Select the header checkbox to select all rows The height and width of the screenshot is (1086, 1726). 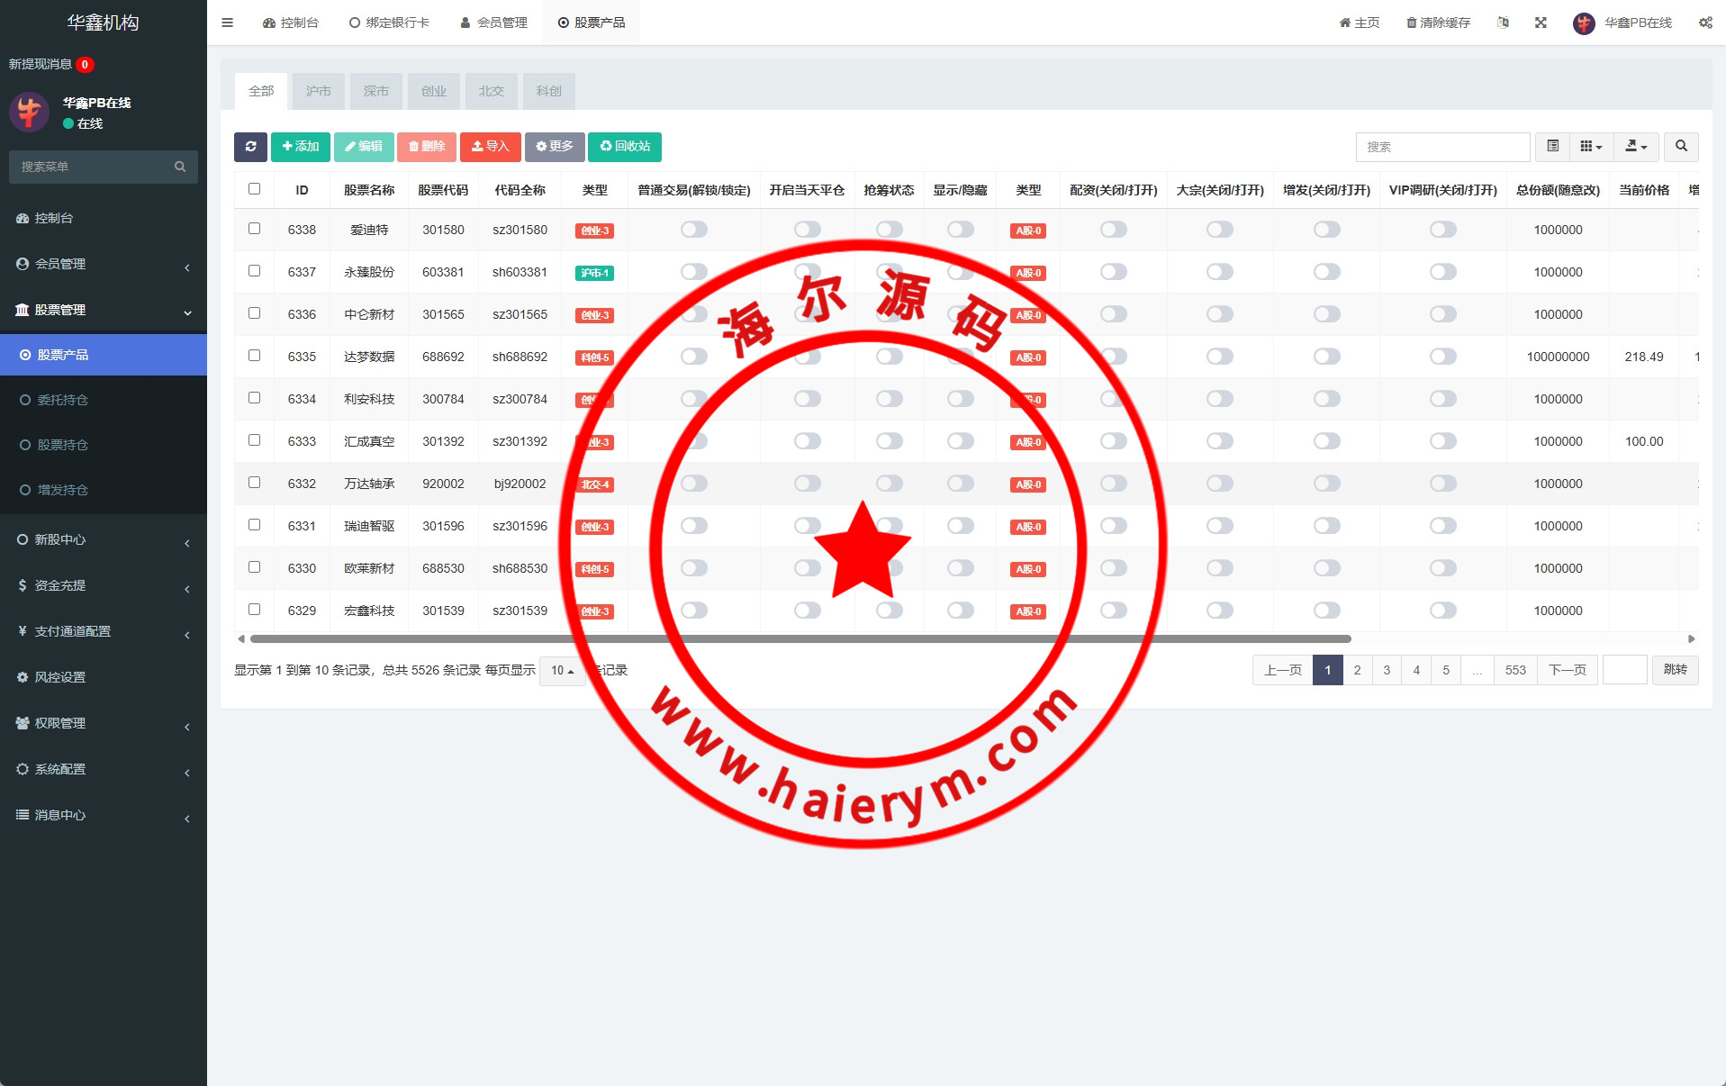tap(255, 189)
